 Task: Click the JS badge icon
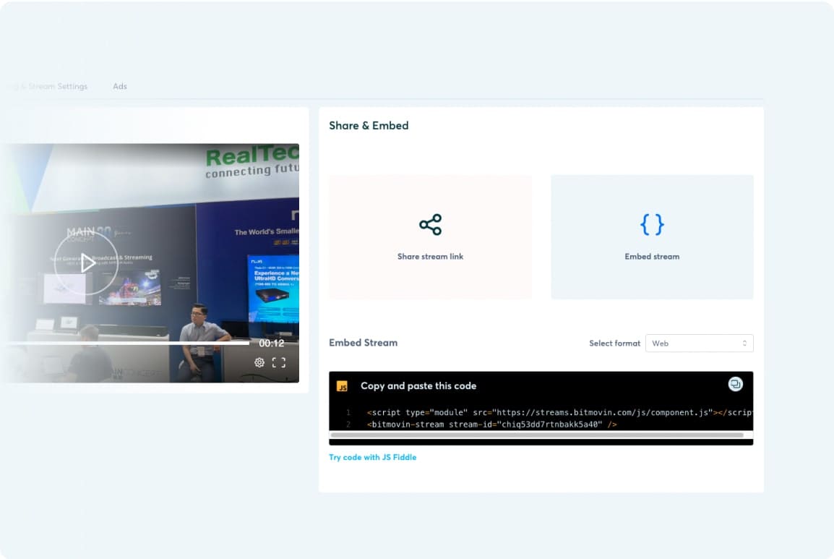[x=343, y=386]
